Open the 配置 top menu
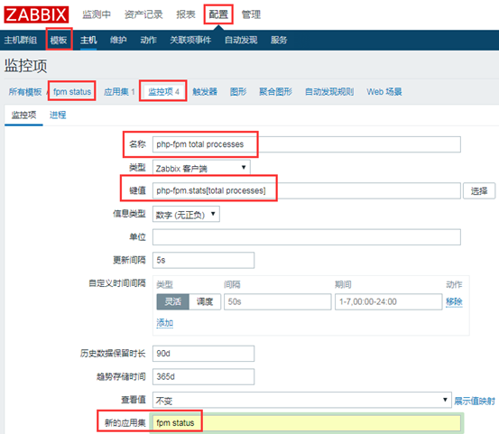Image resolution: width=499 pixels, height=434 pixels. [x=218, y=14]
